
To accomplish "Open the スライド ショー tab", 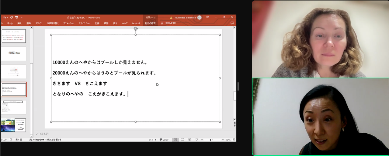I will [x=85, y=23].
